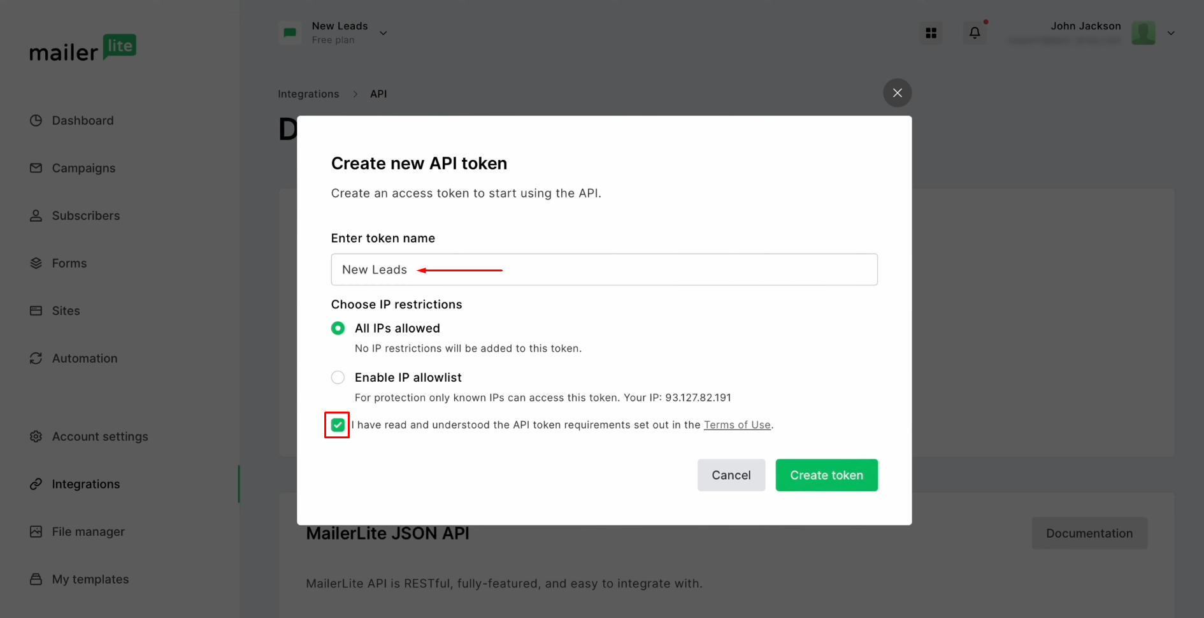The width and height of the screenshot is (1204, 618).
Task: Open the notifications bell
Action: tap(975, 32)
